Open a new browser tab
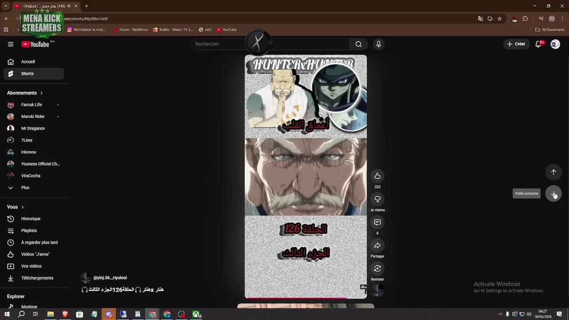The width and height of the screenshot is (569, 320). [x=86, y=6]
